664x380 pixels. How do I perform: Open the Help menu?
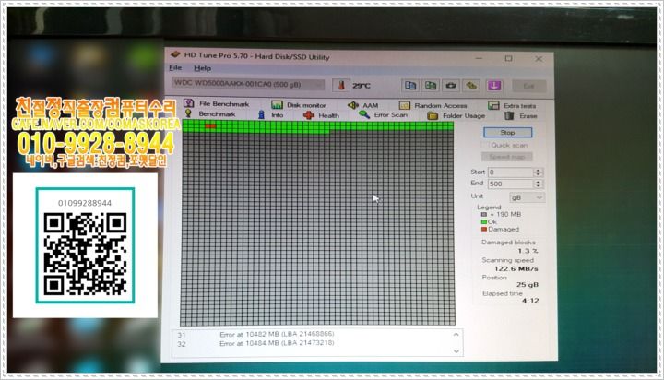(x=202, y=68)
